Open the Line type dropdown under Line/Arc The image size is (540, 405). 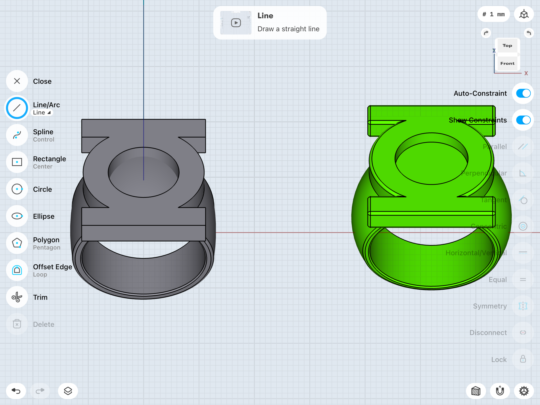pyautogui.click(x=42, y=113)
